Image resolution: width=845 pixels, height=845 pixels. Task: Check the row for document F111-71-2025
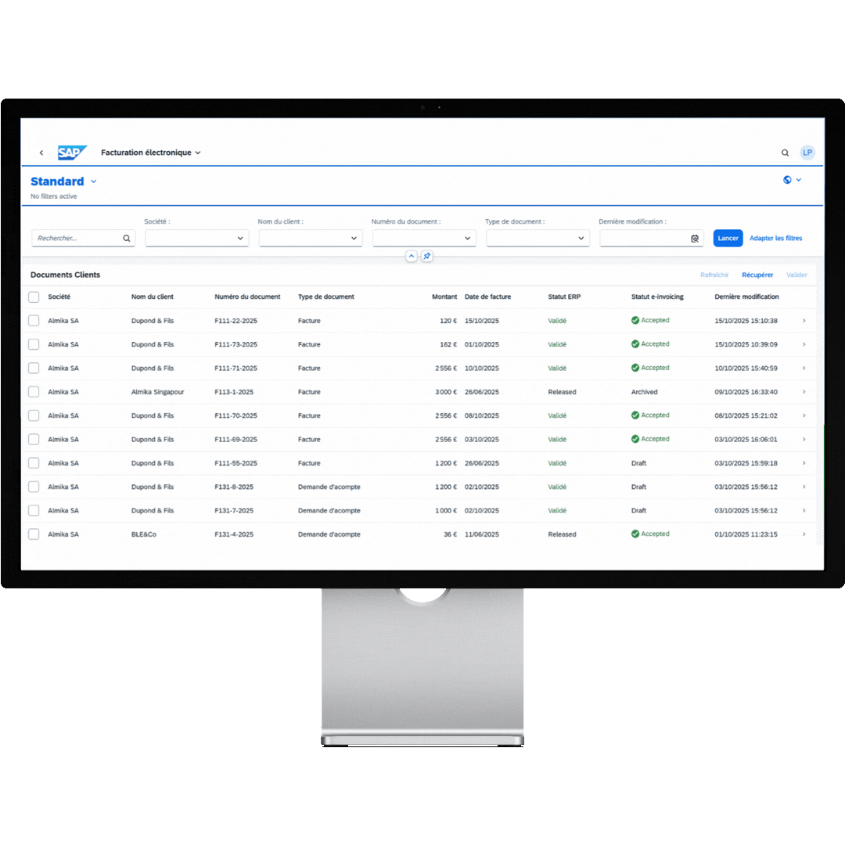(34, 368)
